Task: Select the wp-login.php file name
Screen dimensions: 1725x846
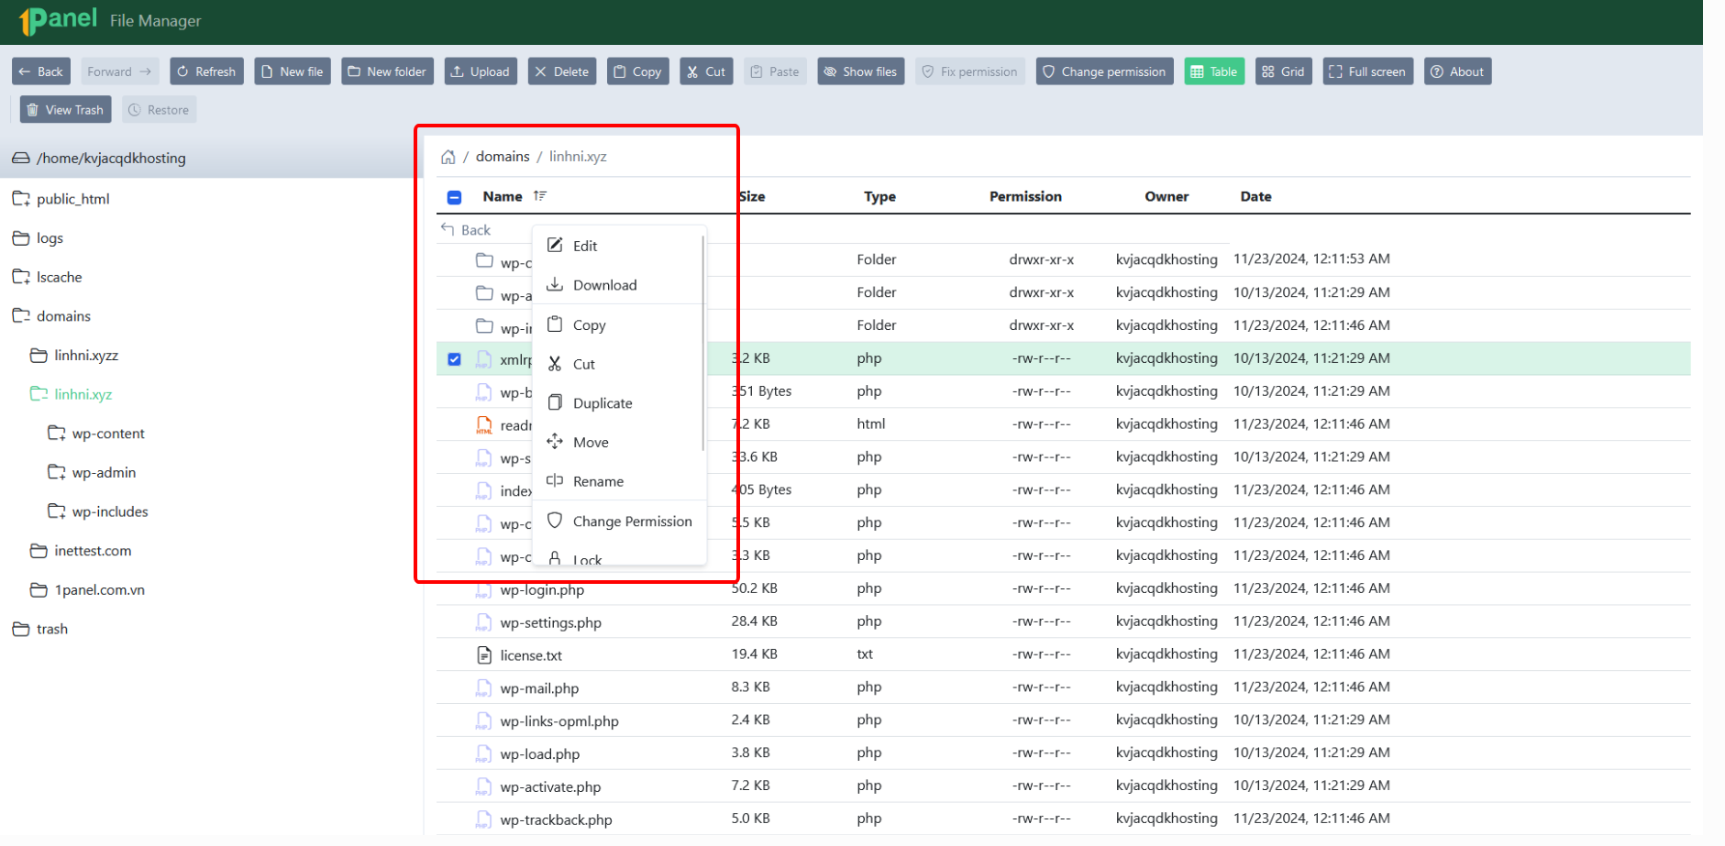Action: (542, 590)
